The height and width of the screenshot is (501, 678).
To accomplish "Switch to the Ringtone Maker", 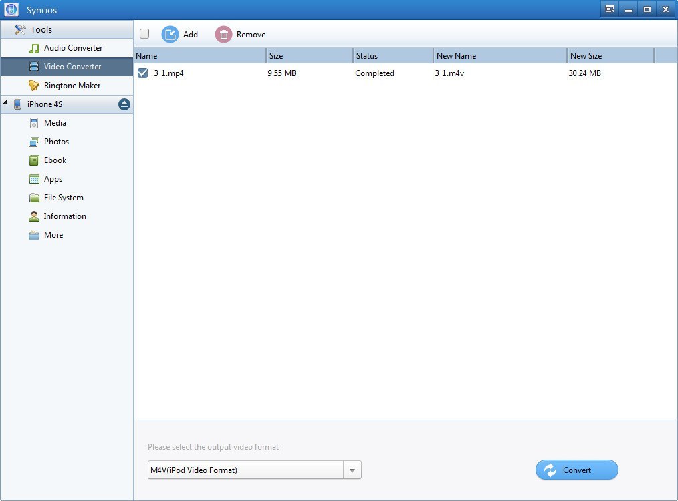I will tap(74, 85).
